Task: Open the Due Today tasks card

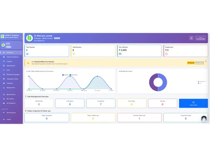Action: pos(131,103)
